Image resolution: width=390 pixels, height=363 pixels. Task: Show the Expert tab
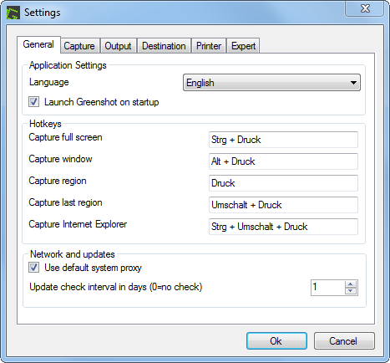coord(244,46)
